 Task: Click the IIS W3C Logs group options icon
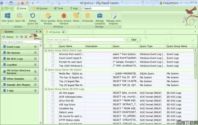click(35, 59)
